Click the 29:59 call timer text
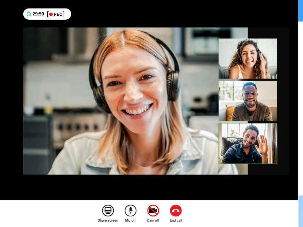 point(38,14)
